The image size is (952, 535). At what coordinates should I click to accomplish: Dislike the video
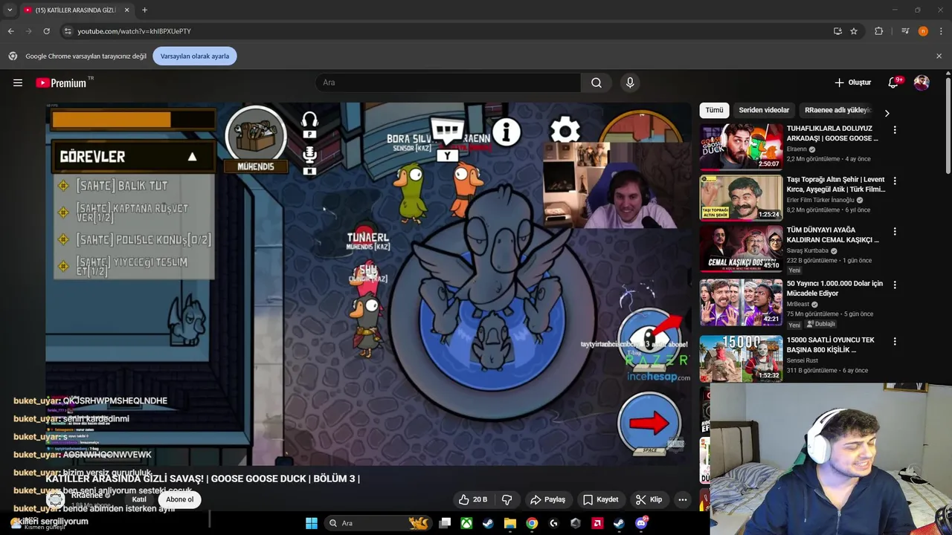(507, 499)
